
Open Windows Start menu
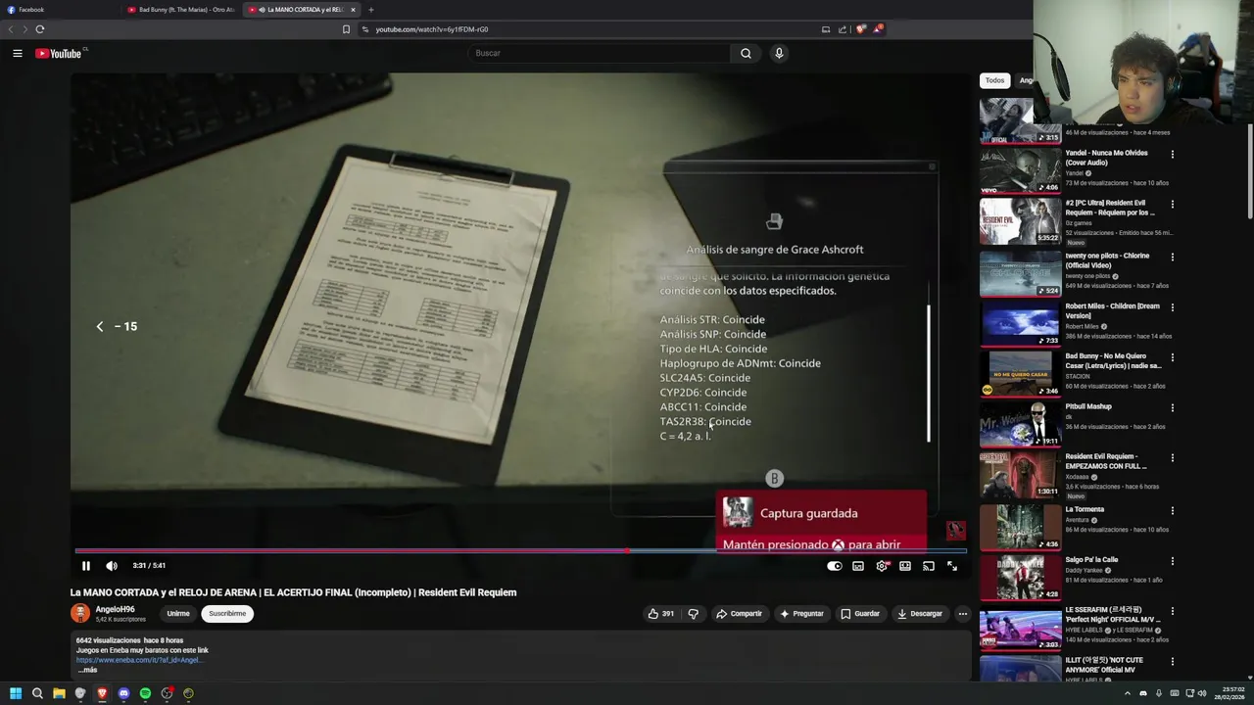coord(16,693)
